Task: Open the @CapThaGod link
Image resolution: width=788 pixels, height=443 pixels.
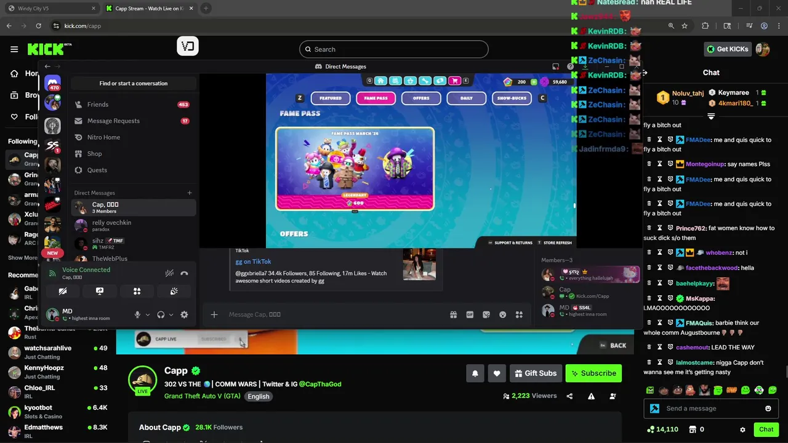Action: point(320,384)
